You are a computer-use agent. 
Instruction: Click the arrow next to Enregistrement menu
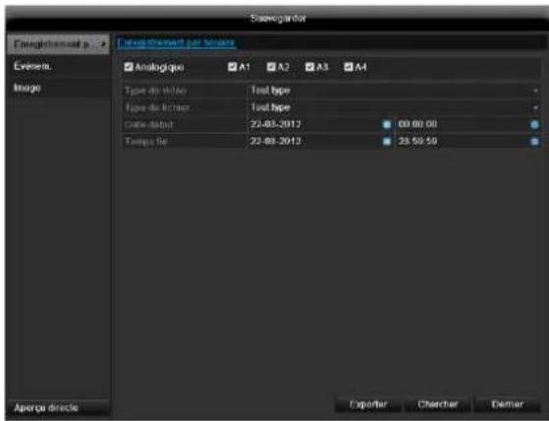103,44
